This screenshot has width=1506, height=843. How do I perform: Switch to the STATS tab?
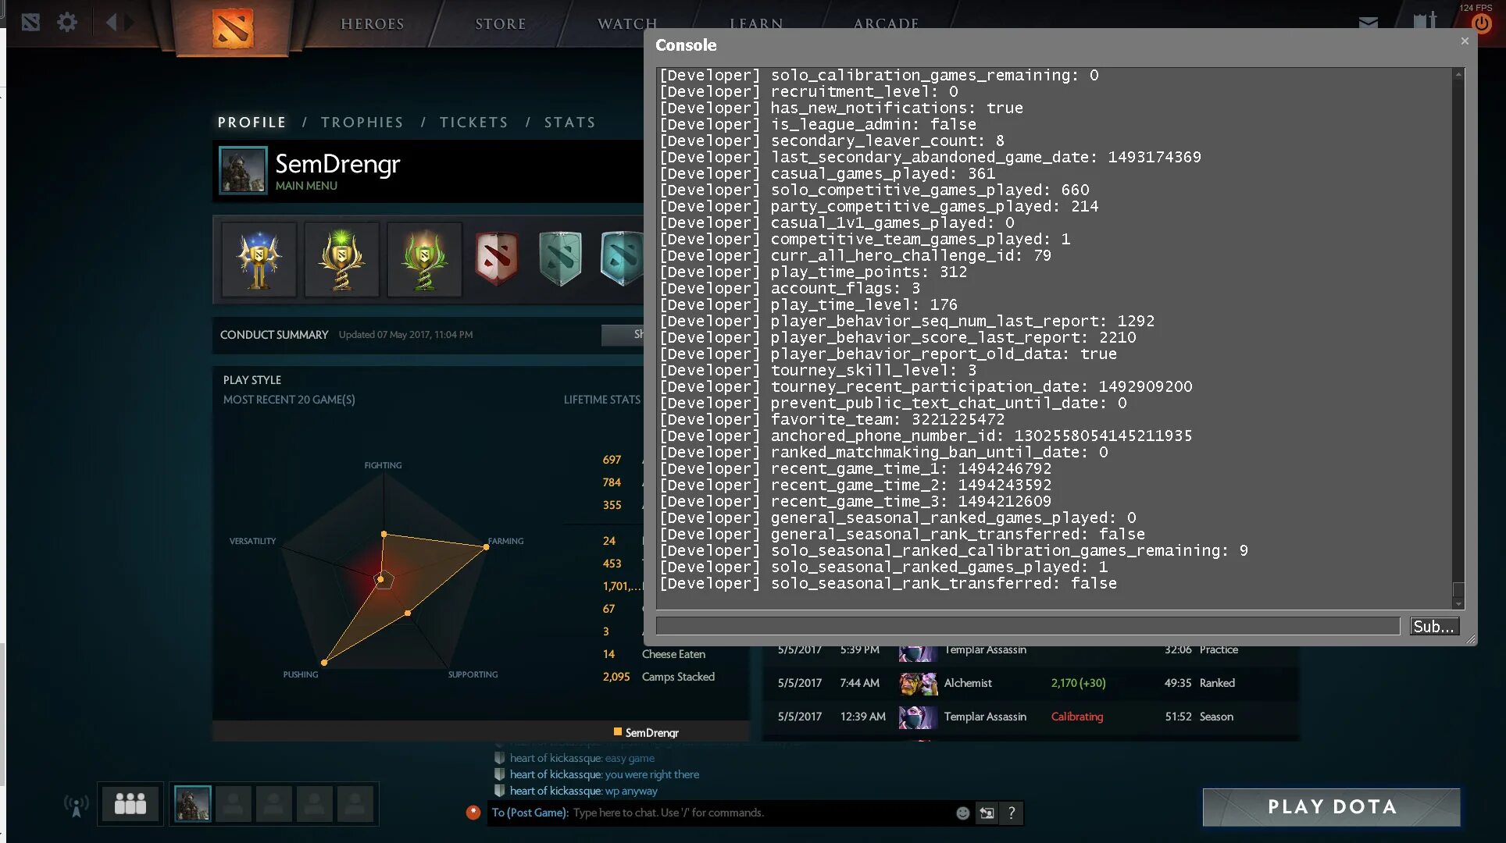[569, 123]
